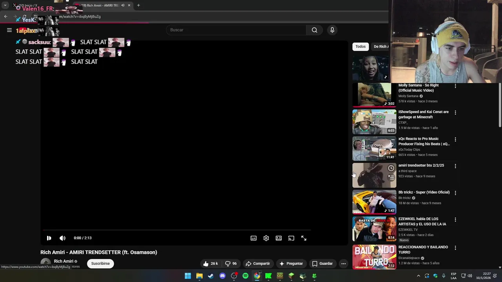
Task: Open the ESP LAA language switcher
Action: 453,276
